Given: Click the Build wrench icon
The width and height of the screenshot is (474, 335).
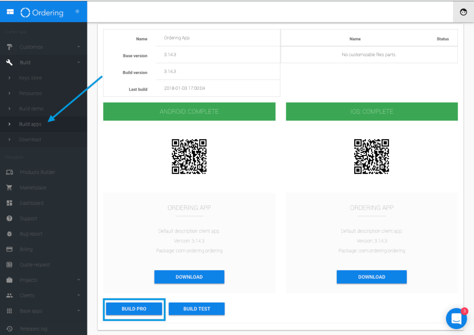Looking at the screenshot, I should [9, 62].
